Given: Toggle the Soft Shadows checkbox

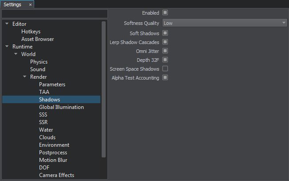Looking at the screenshot, I should point(165,33).
